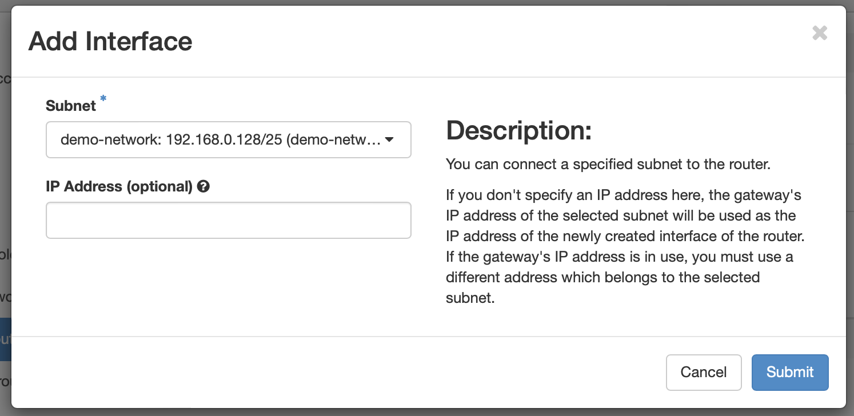
Task: Click the blue required asterisk beside Subnet
Action: coord(103,99)
